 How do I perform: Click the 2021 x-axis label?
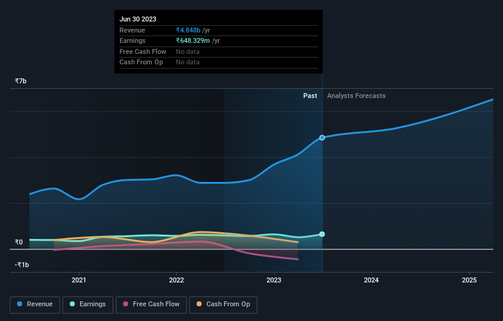click(79, 281)
